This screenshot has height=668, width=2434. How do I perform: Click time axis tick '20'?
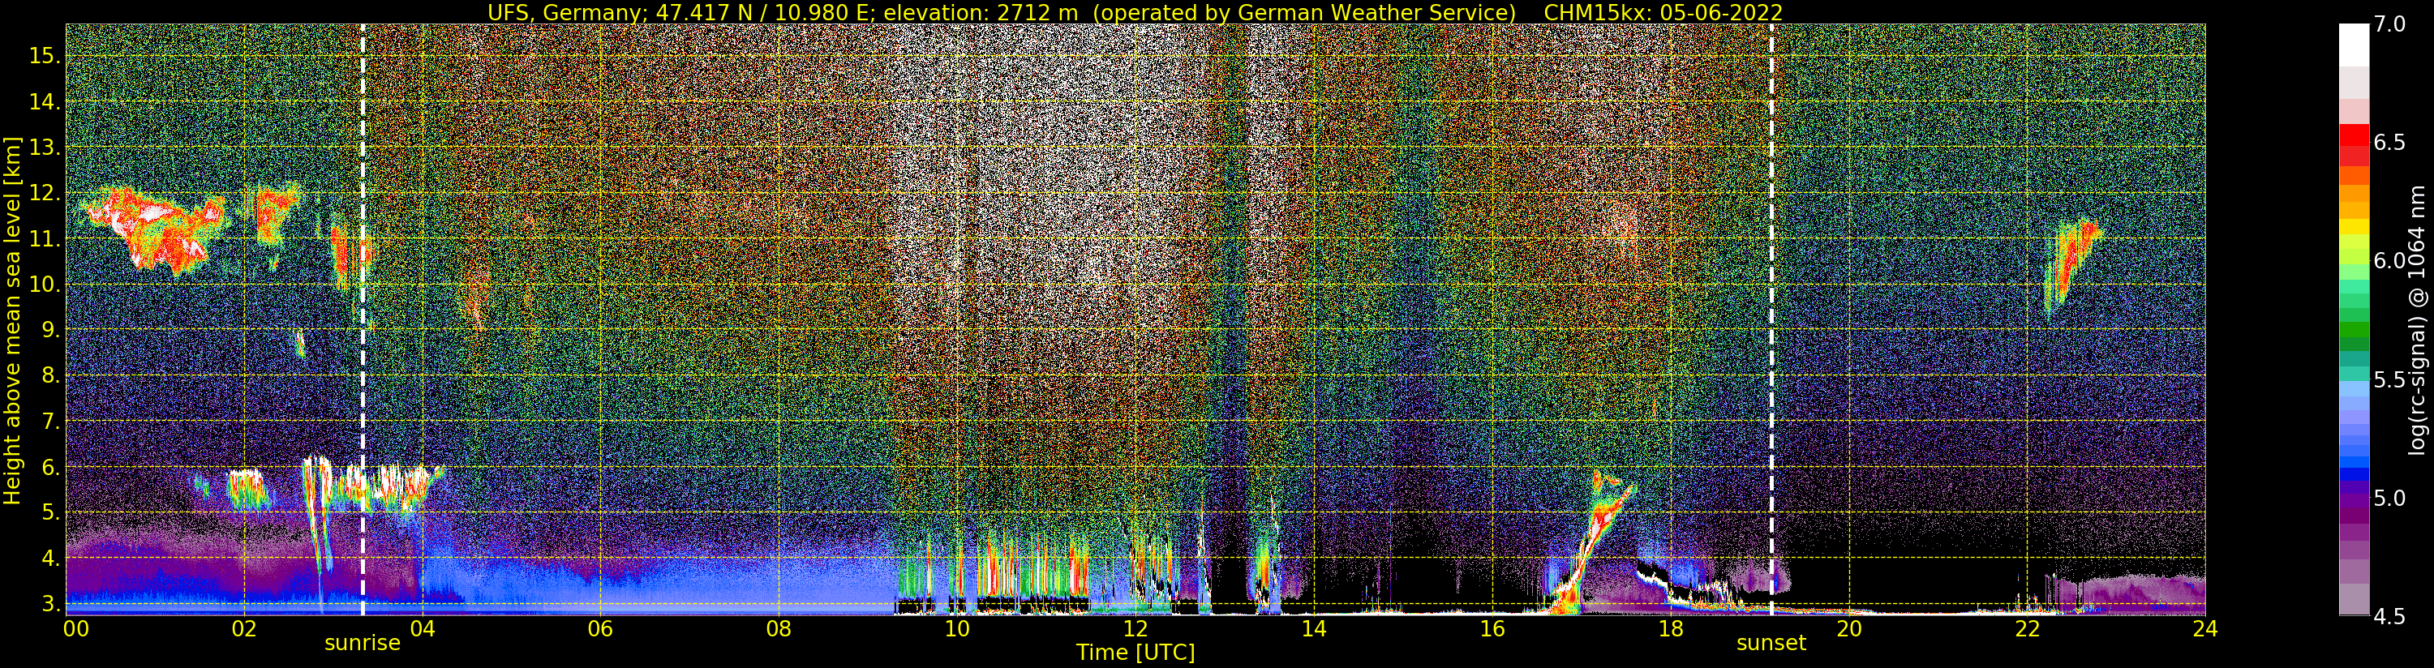pyautogui.click(x=1849, y=629)
